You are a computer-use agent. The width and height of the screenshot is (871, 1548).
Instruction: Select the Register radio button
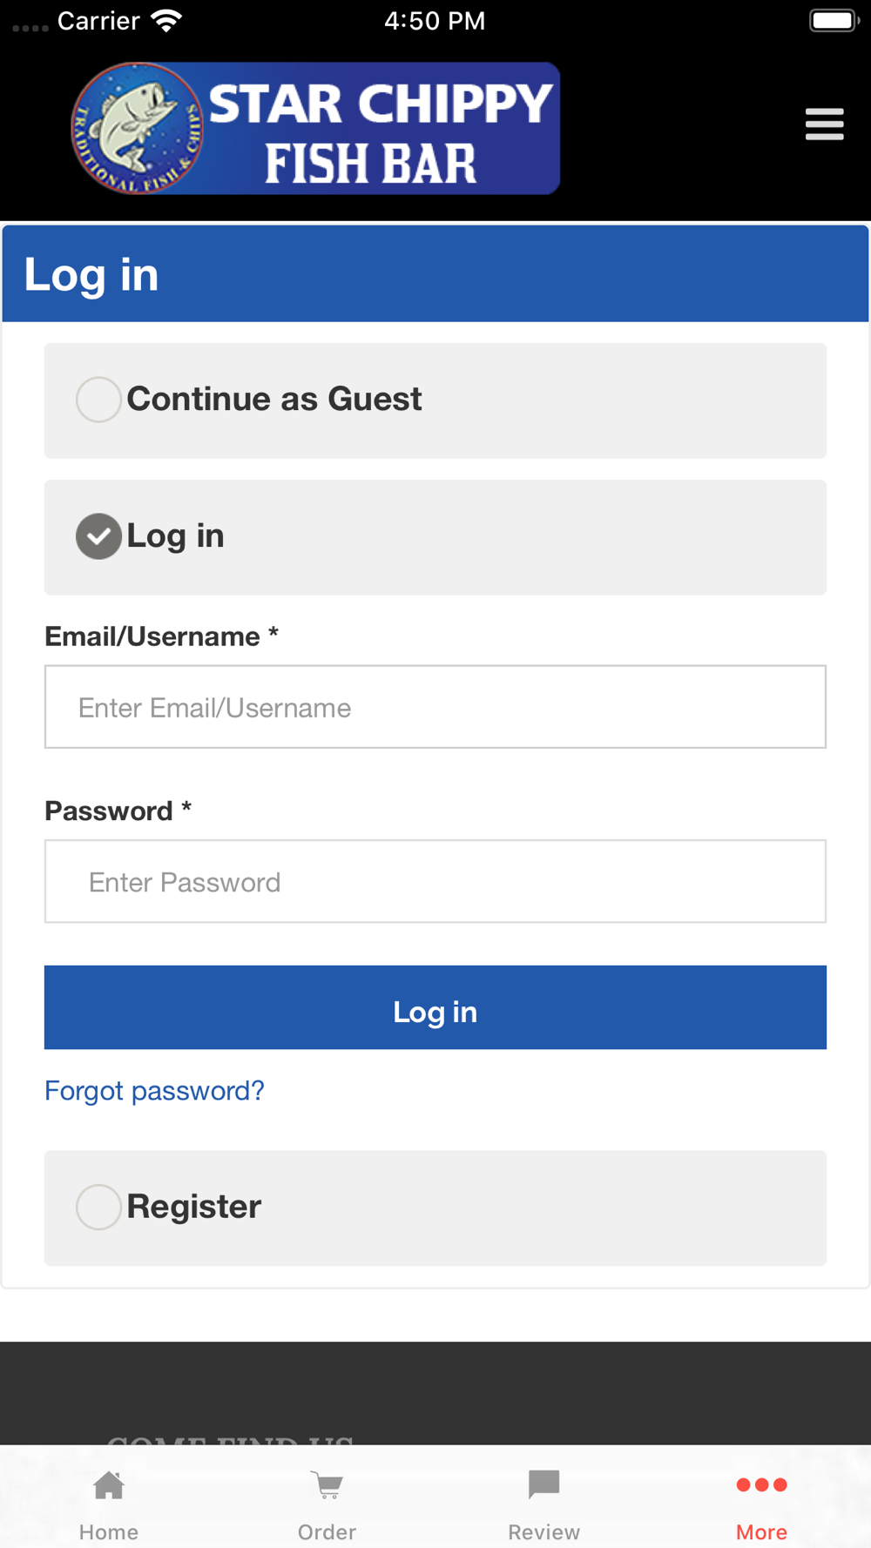pyautogui.click(x=98, y=1207)
